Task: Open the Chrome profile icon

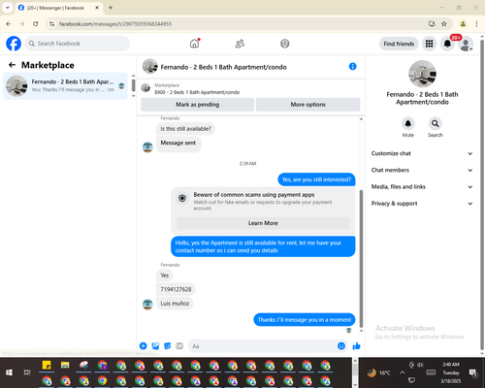Action: tap(463, 23)
